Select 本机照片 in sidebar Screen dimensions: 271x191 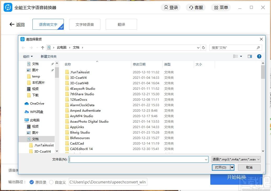pyautogui.click(x=38, y=82)
